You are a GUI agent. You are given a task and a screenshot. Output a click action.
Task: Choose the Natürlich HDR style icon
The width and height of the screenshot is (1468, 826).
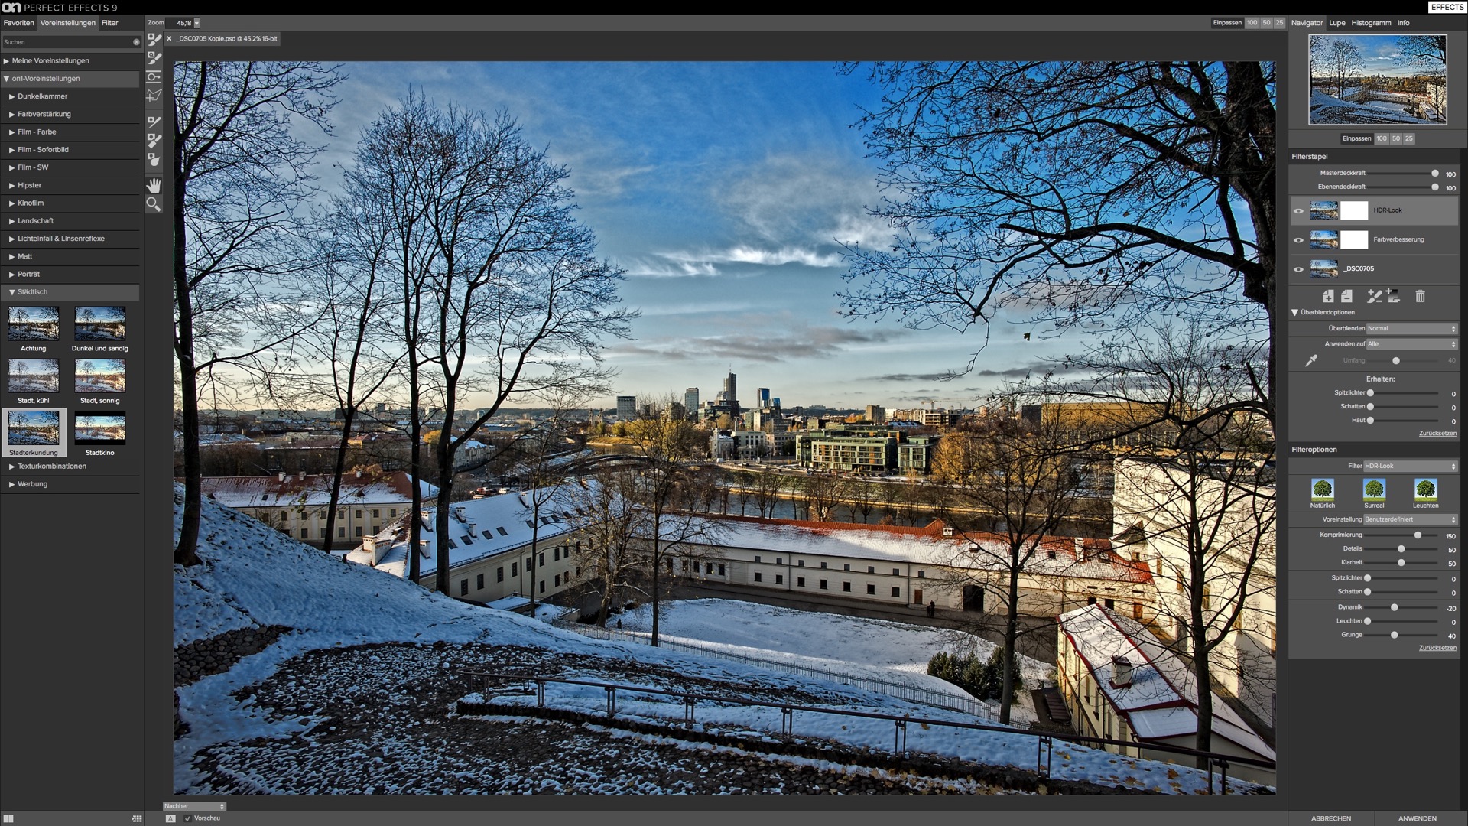1323,489
